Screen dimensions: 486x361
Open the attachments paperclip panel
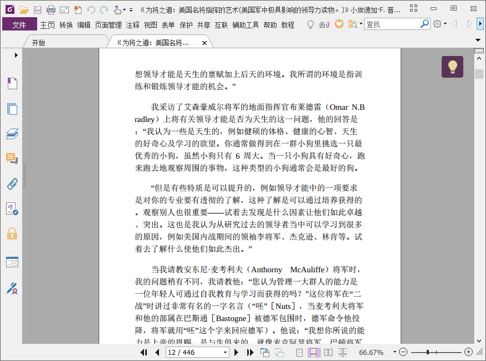coord(12,184)
